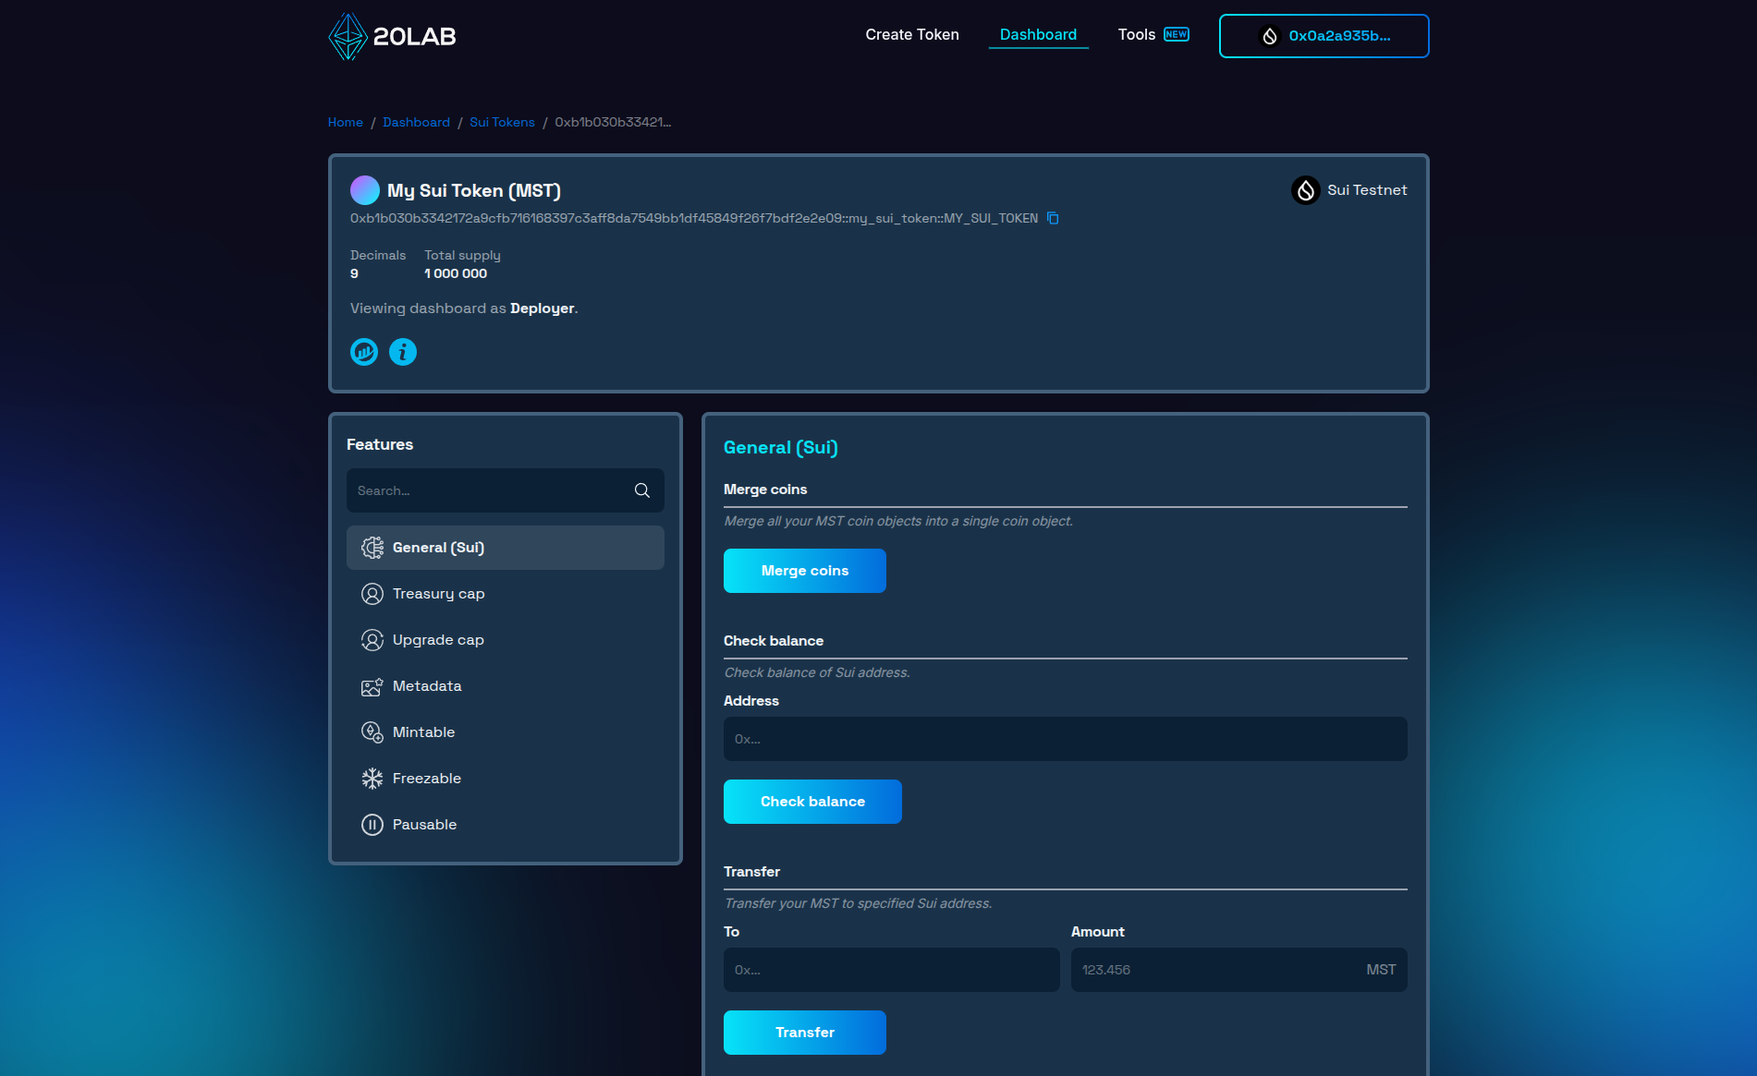Click the Check balance button
1757x1076 pixels.
tap(812, 802)
